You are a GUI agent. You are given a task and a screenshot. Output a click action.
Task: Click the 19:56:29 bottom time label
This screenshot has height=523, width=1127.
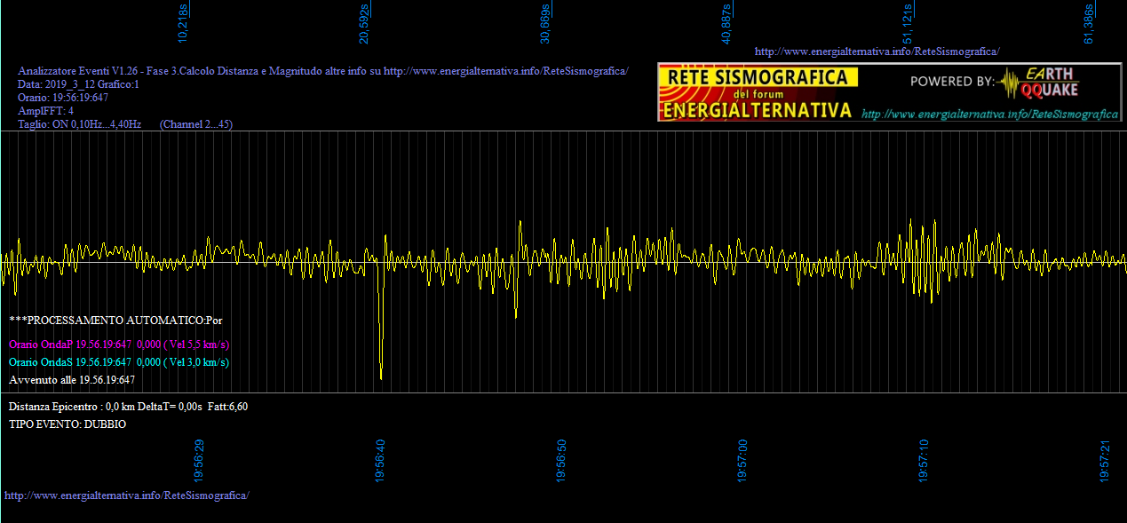pyautogui.click(x=200, y=460)
